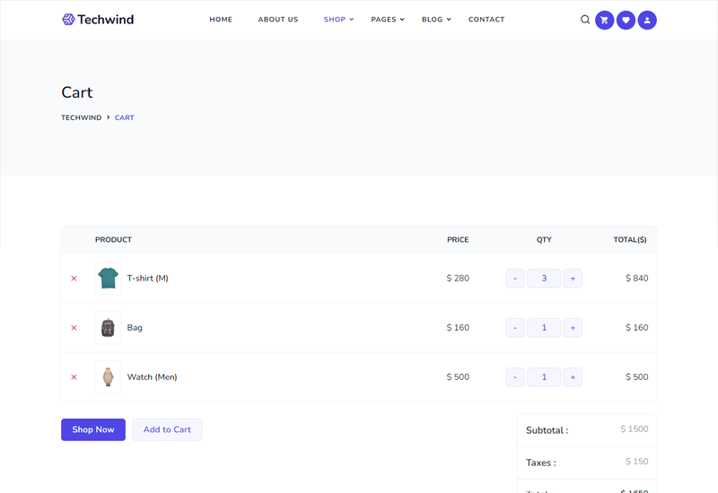Decrease Watch (Men) quantity

click(515, 377)
